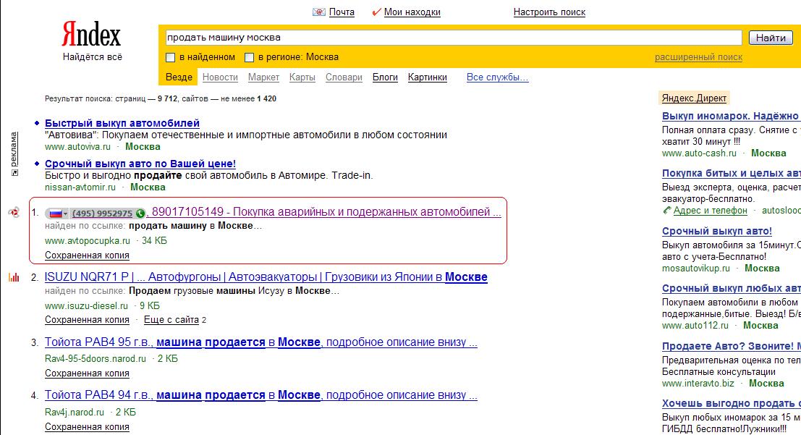Open the Почта link

(x=342, y=12)
